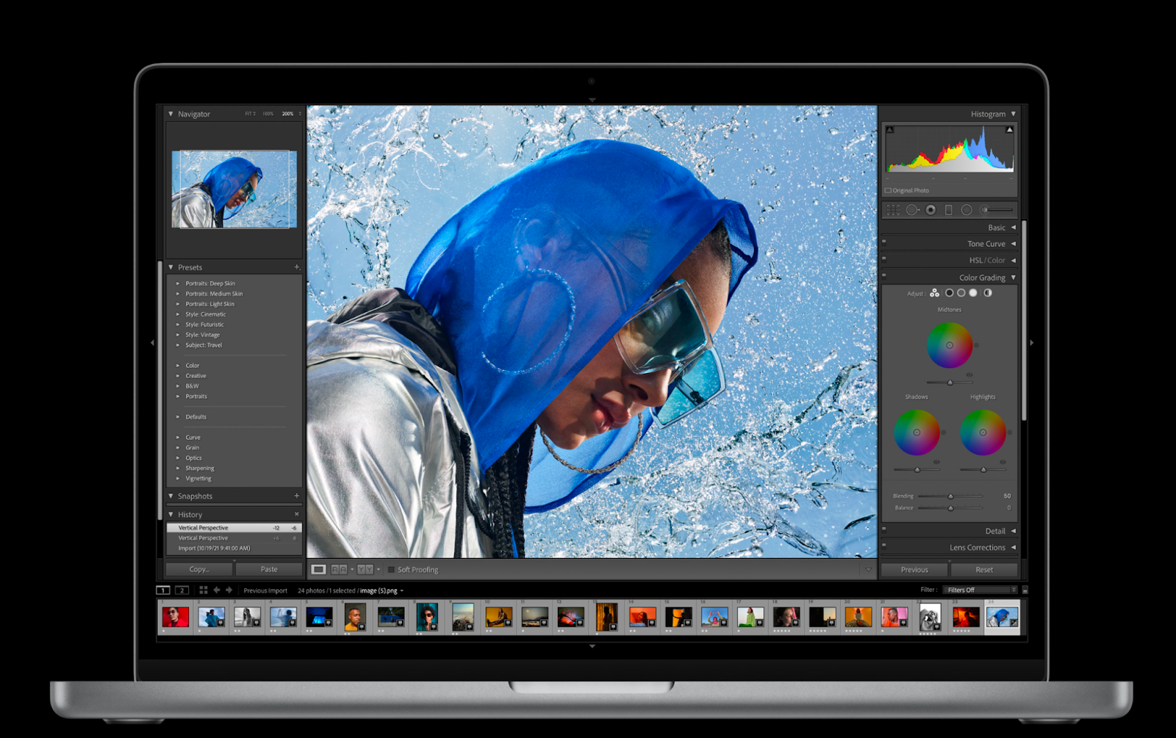Click the Reset button
Image resolution: width=1176 pixels, height=738 pixels.
984,569
